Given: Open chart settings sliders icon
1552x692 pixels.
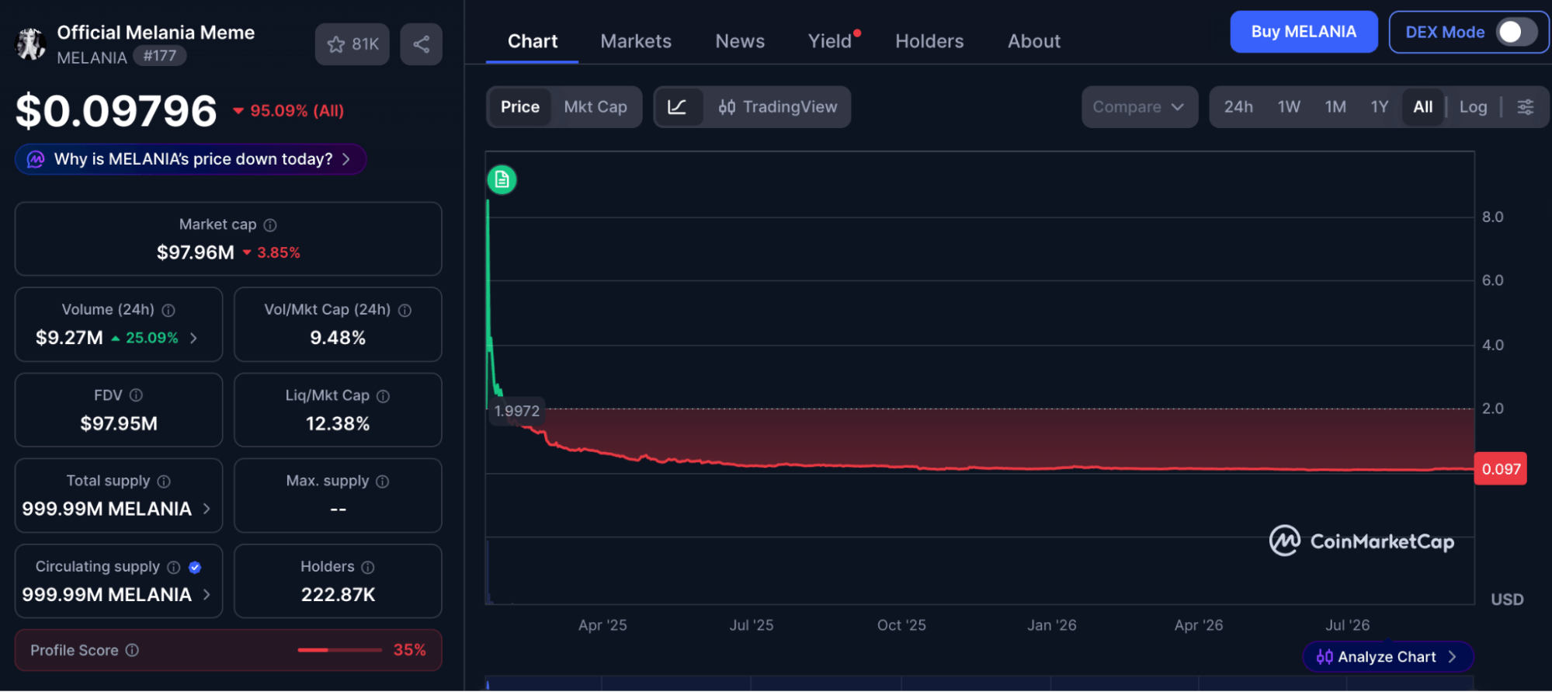Looking at the screenshot, I should pos(1525,107).
